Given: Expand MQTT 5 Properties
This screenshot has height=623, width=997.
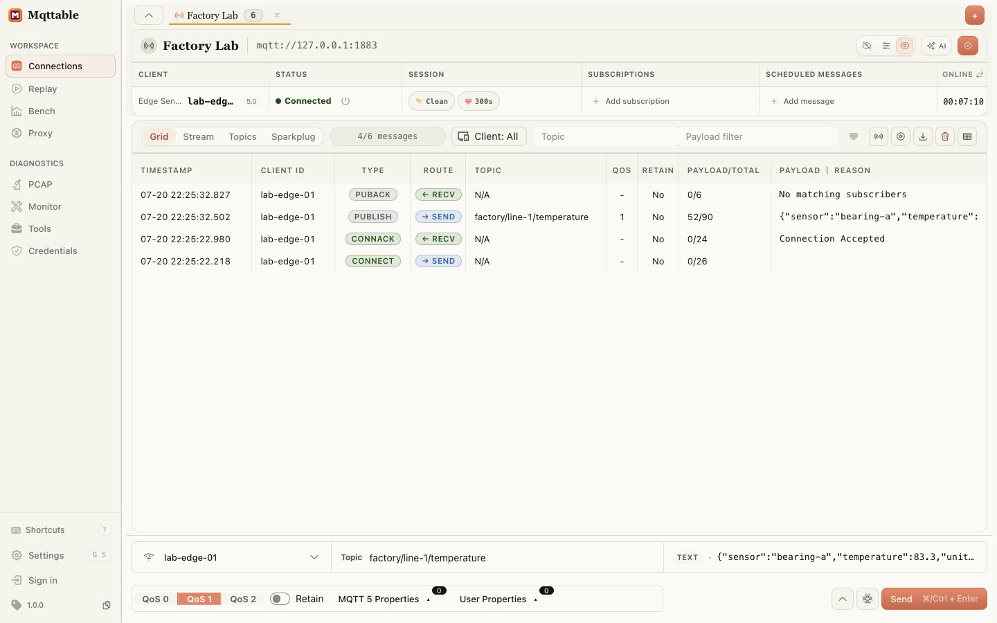Looking at the screenshot, I should (x=384, y=599).
